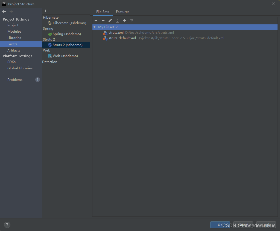Screen dimensions: 280x231
Task: Select struts-default.xml file entry
Action: [x=185, y=38]
